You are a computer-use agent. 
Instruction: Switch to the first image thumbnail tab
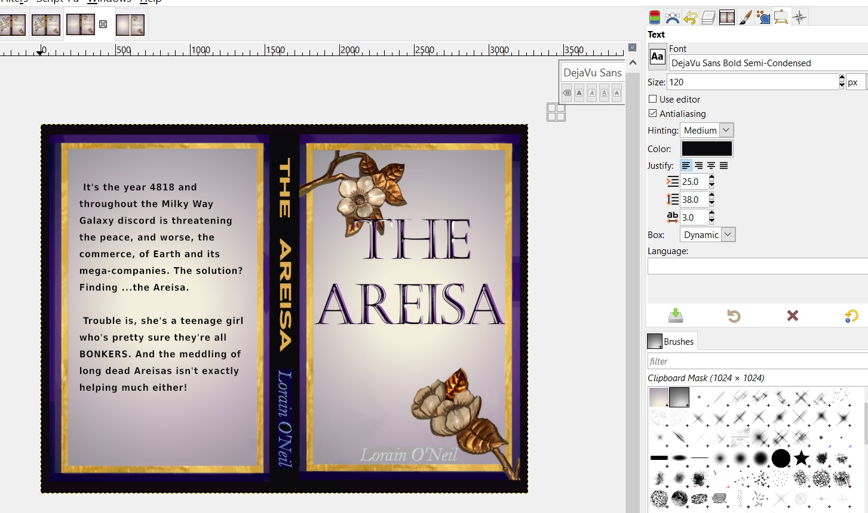[x=13, y=24]
